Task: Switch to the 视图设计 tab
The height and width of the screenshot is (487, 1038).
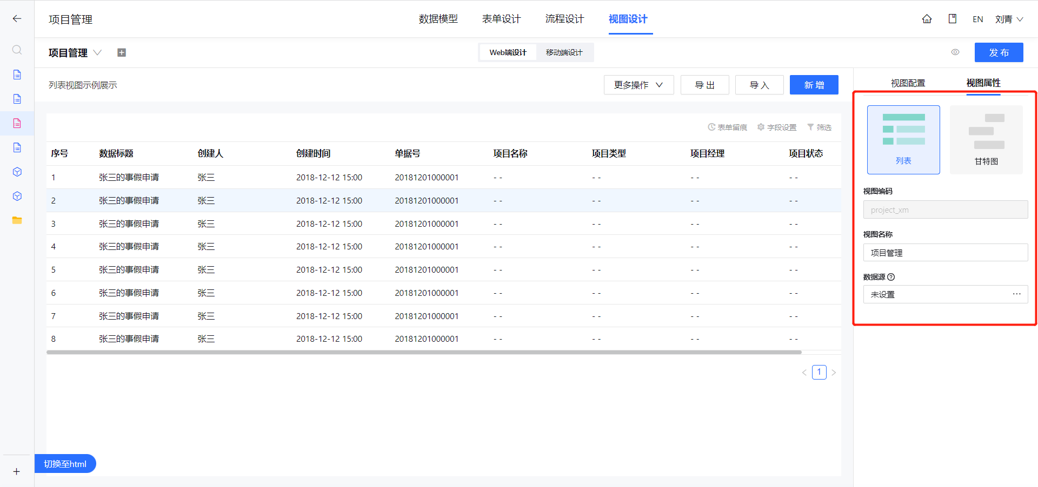Action: coord(628,19)
